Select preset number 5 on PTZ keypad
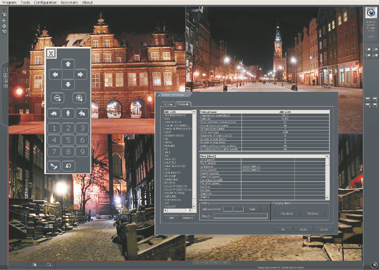Viewport: 379px width, 270px height. [x=68, y=140]
